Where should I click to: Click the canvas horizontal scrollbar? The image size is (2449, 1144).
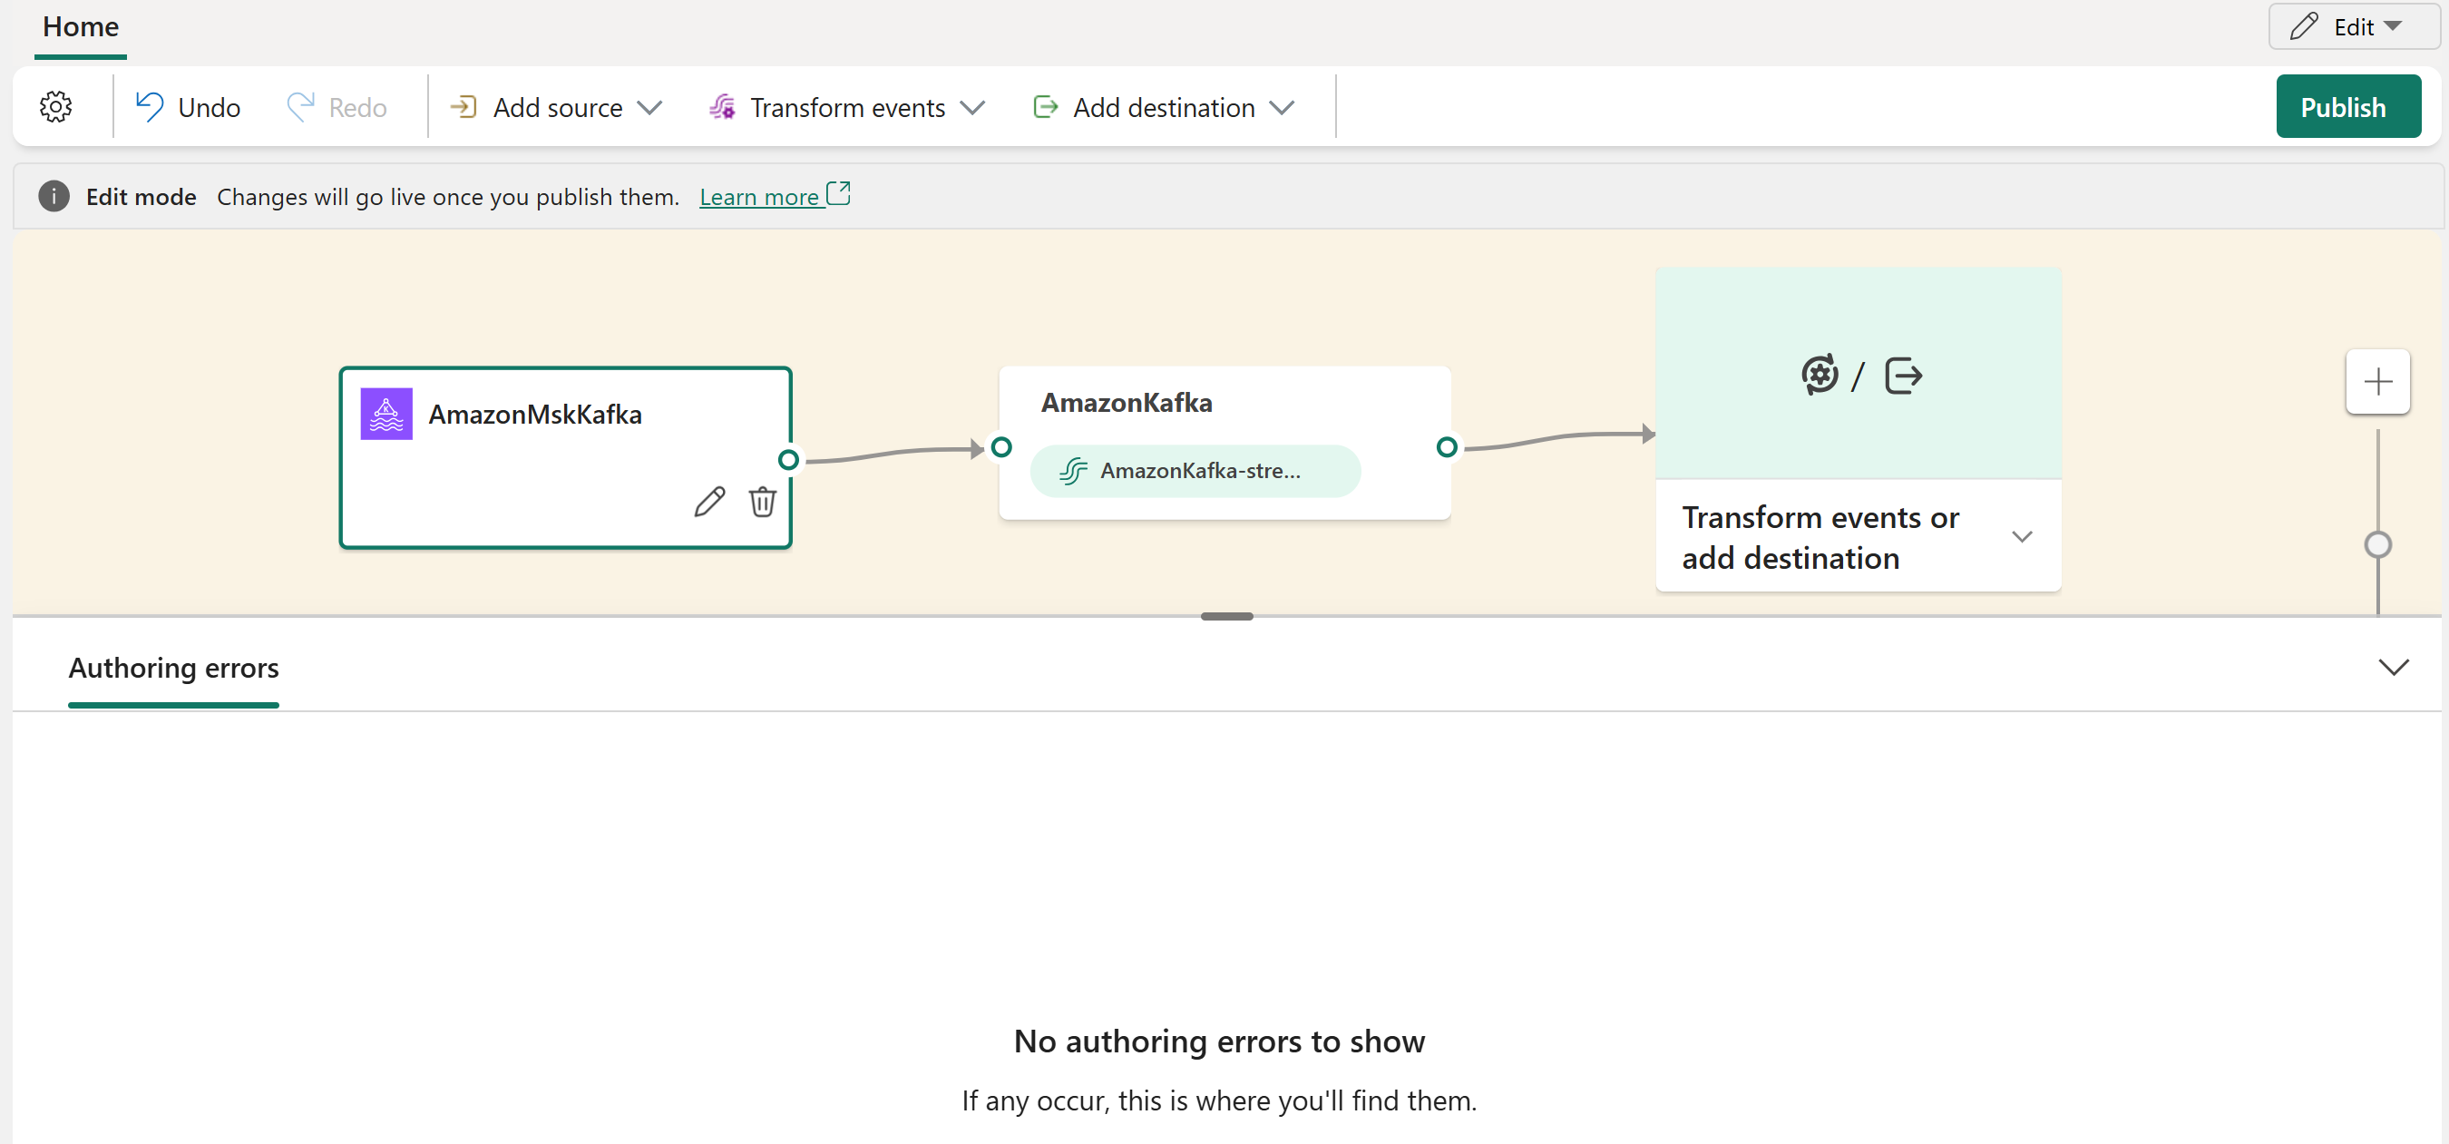[1226, 617]
